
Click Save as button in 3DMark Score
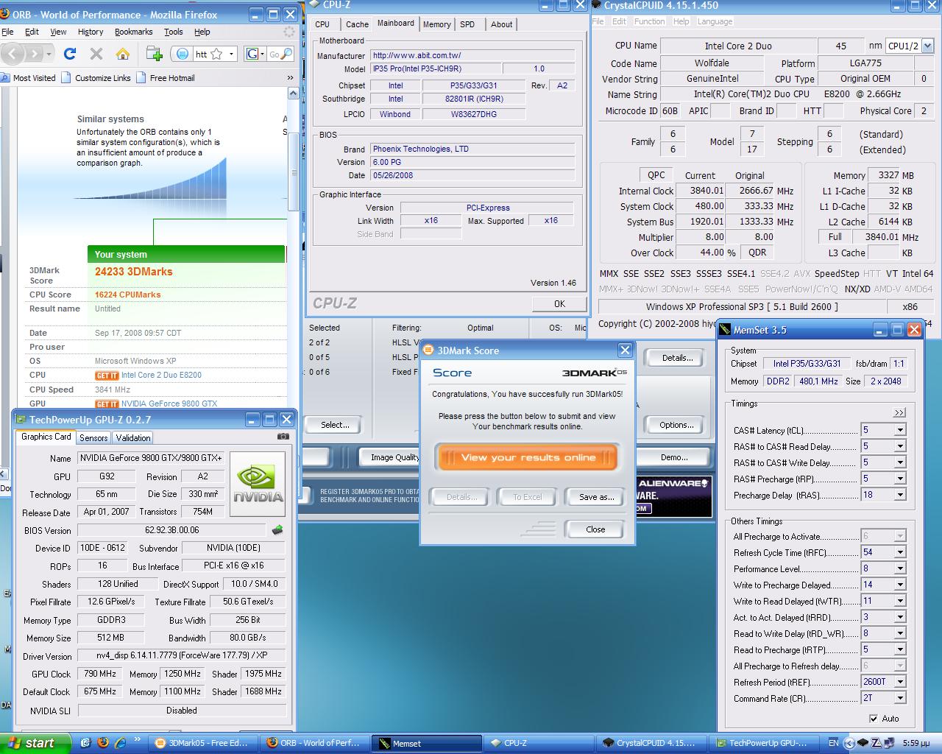pos(596,497)
